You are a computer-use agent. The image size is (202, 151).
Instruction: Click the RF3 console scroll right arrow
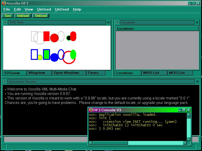[x=185, y=143]
